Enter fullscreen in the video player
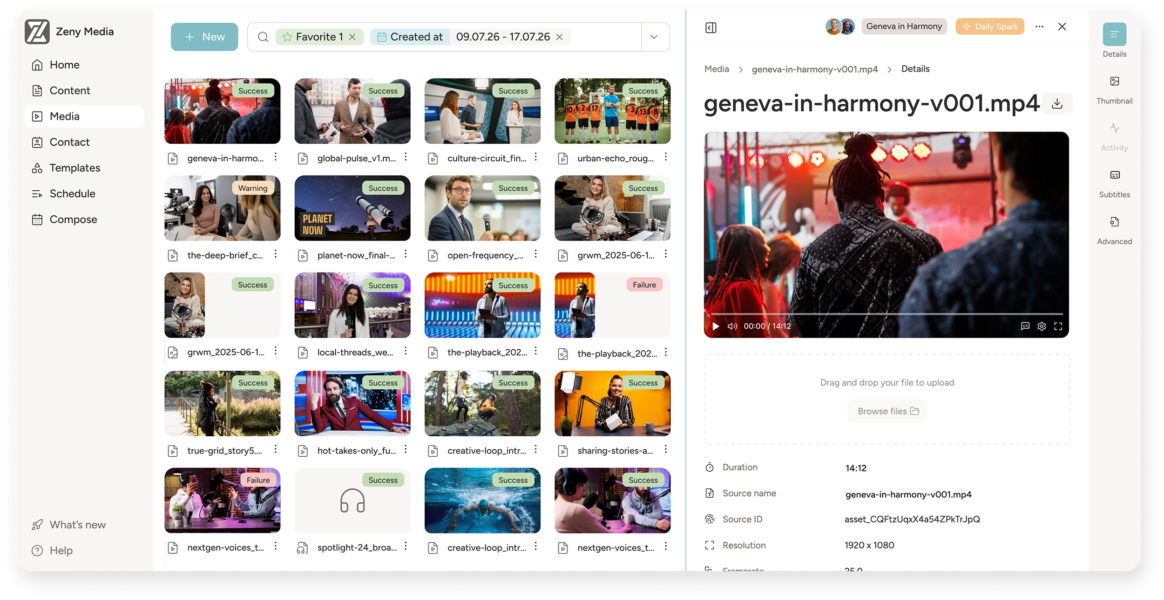This screenshot has width=1164, height=600. click(x=1058, y=326)
